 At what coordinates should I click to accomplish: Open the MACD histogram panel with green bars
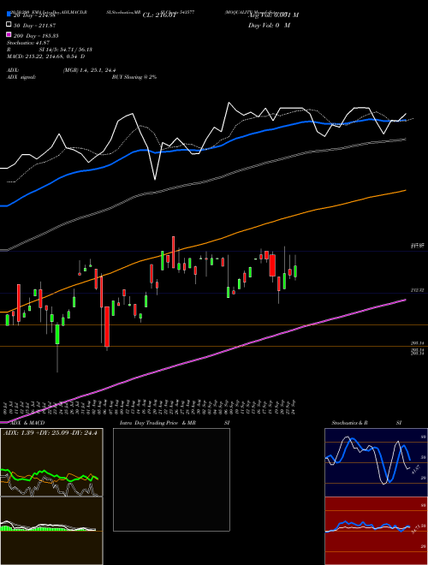(x=51, y=531)
